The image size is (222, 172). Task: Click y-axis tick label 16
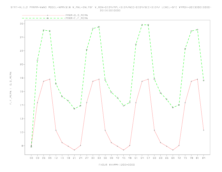[x=22, y=92]
